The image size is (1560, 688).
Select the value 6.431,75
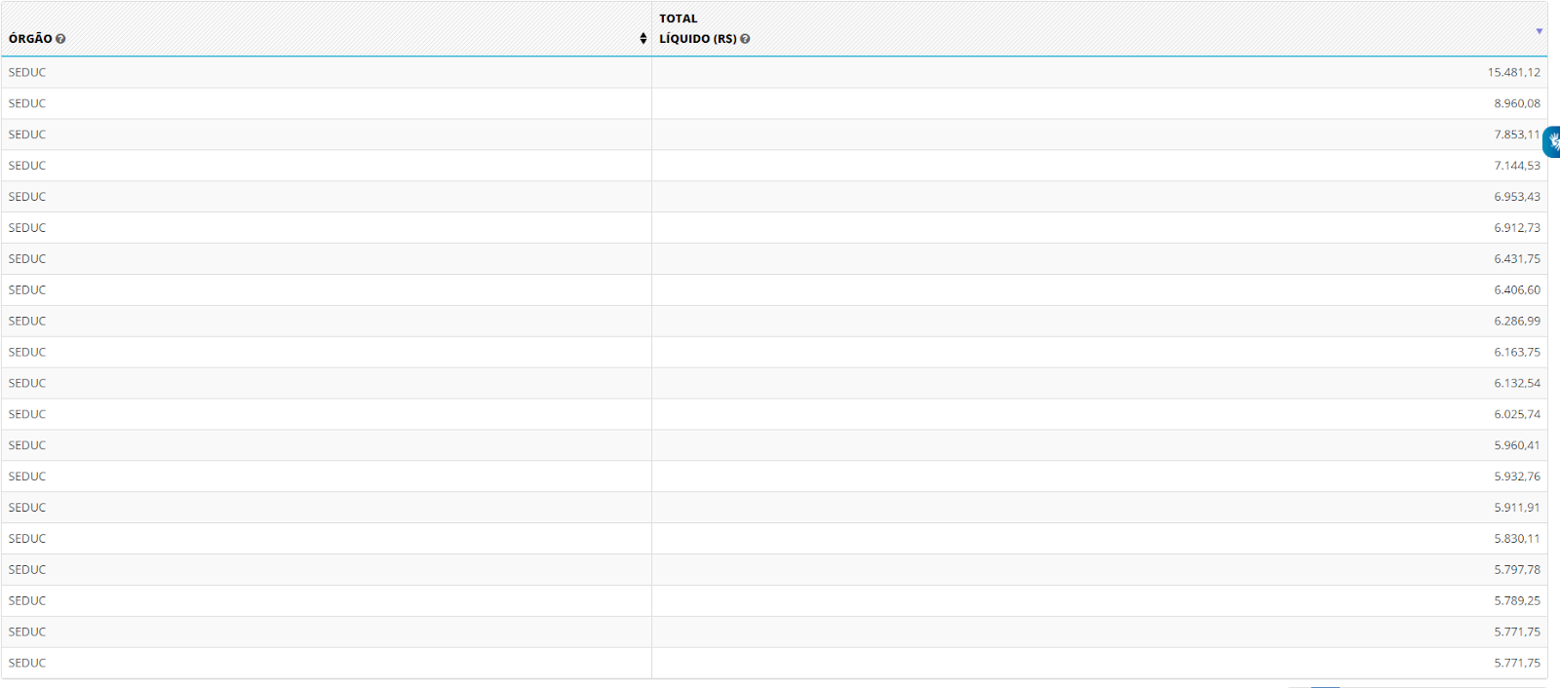1517,259
